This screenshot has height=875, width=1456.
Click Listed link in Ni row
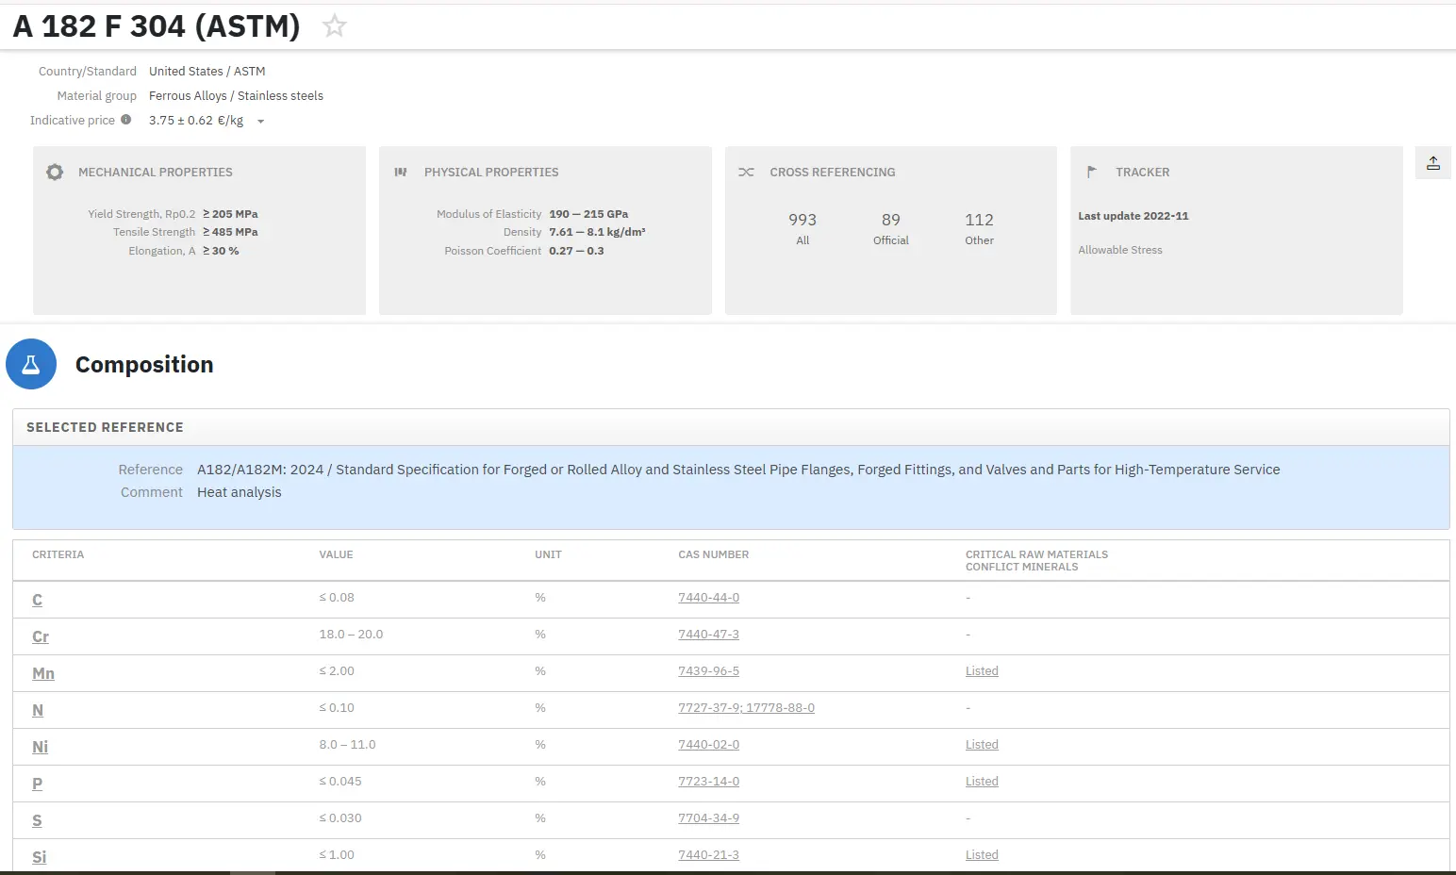click(x=982, y=745)
